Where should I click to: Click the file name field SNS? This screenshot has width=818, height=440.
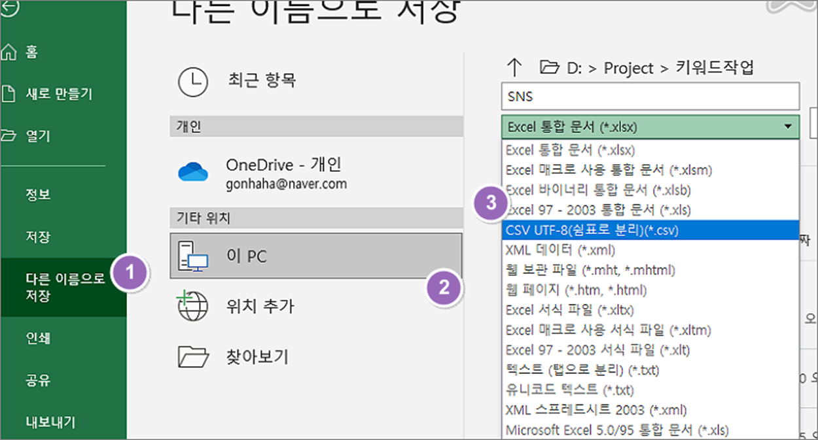[650, 96]
